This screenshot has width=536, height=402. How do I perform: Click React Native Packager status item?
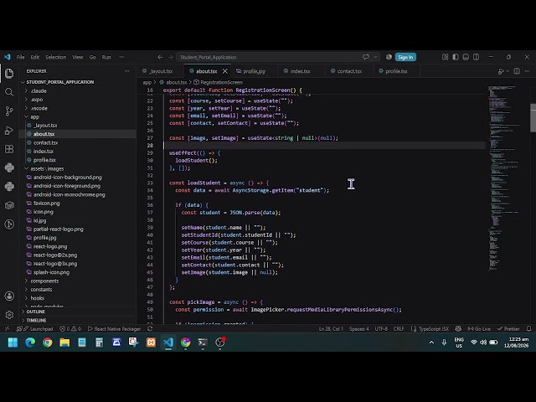pos(114,329)
